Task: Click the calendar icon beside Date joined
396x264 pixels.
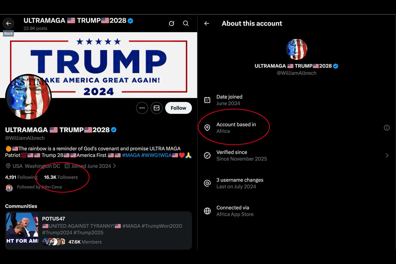Action: 207,100
